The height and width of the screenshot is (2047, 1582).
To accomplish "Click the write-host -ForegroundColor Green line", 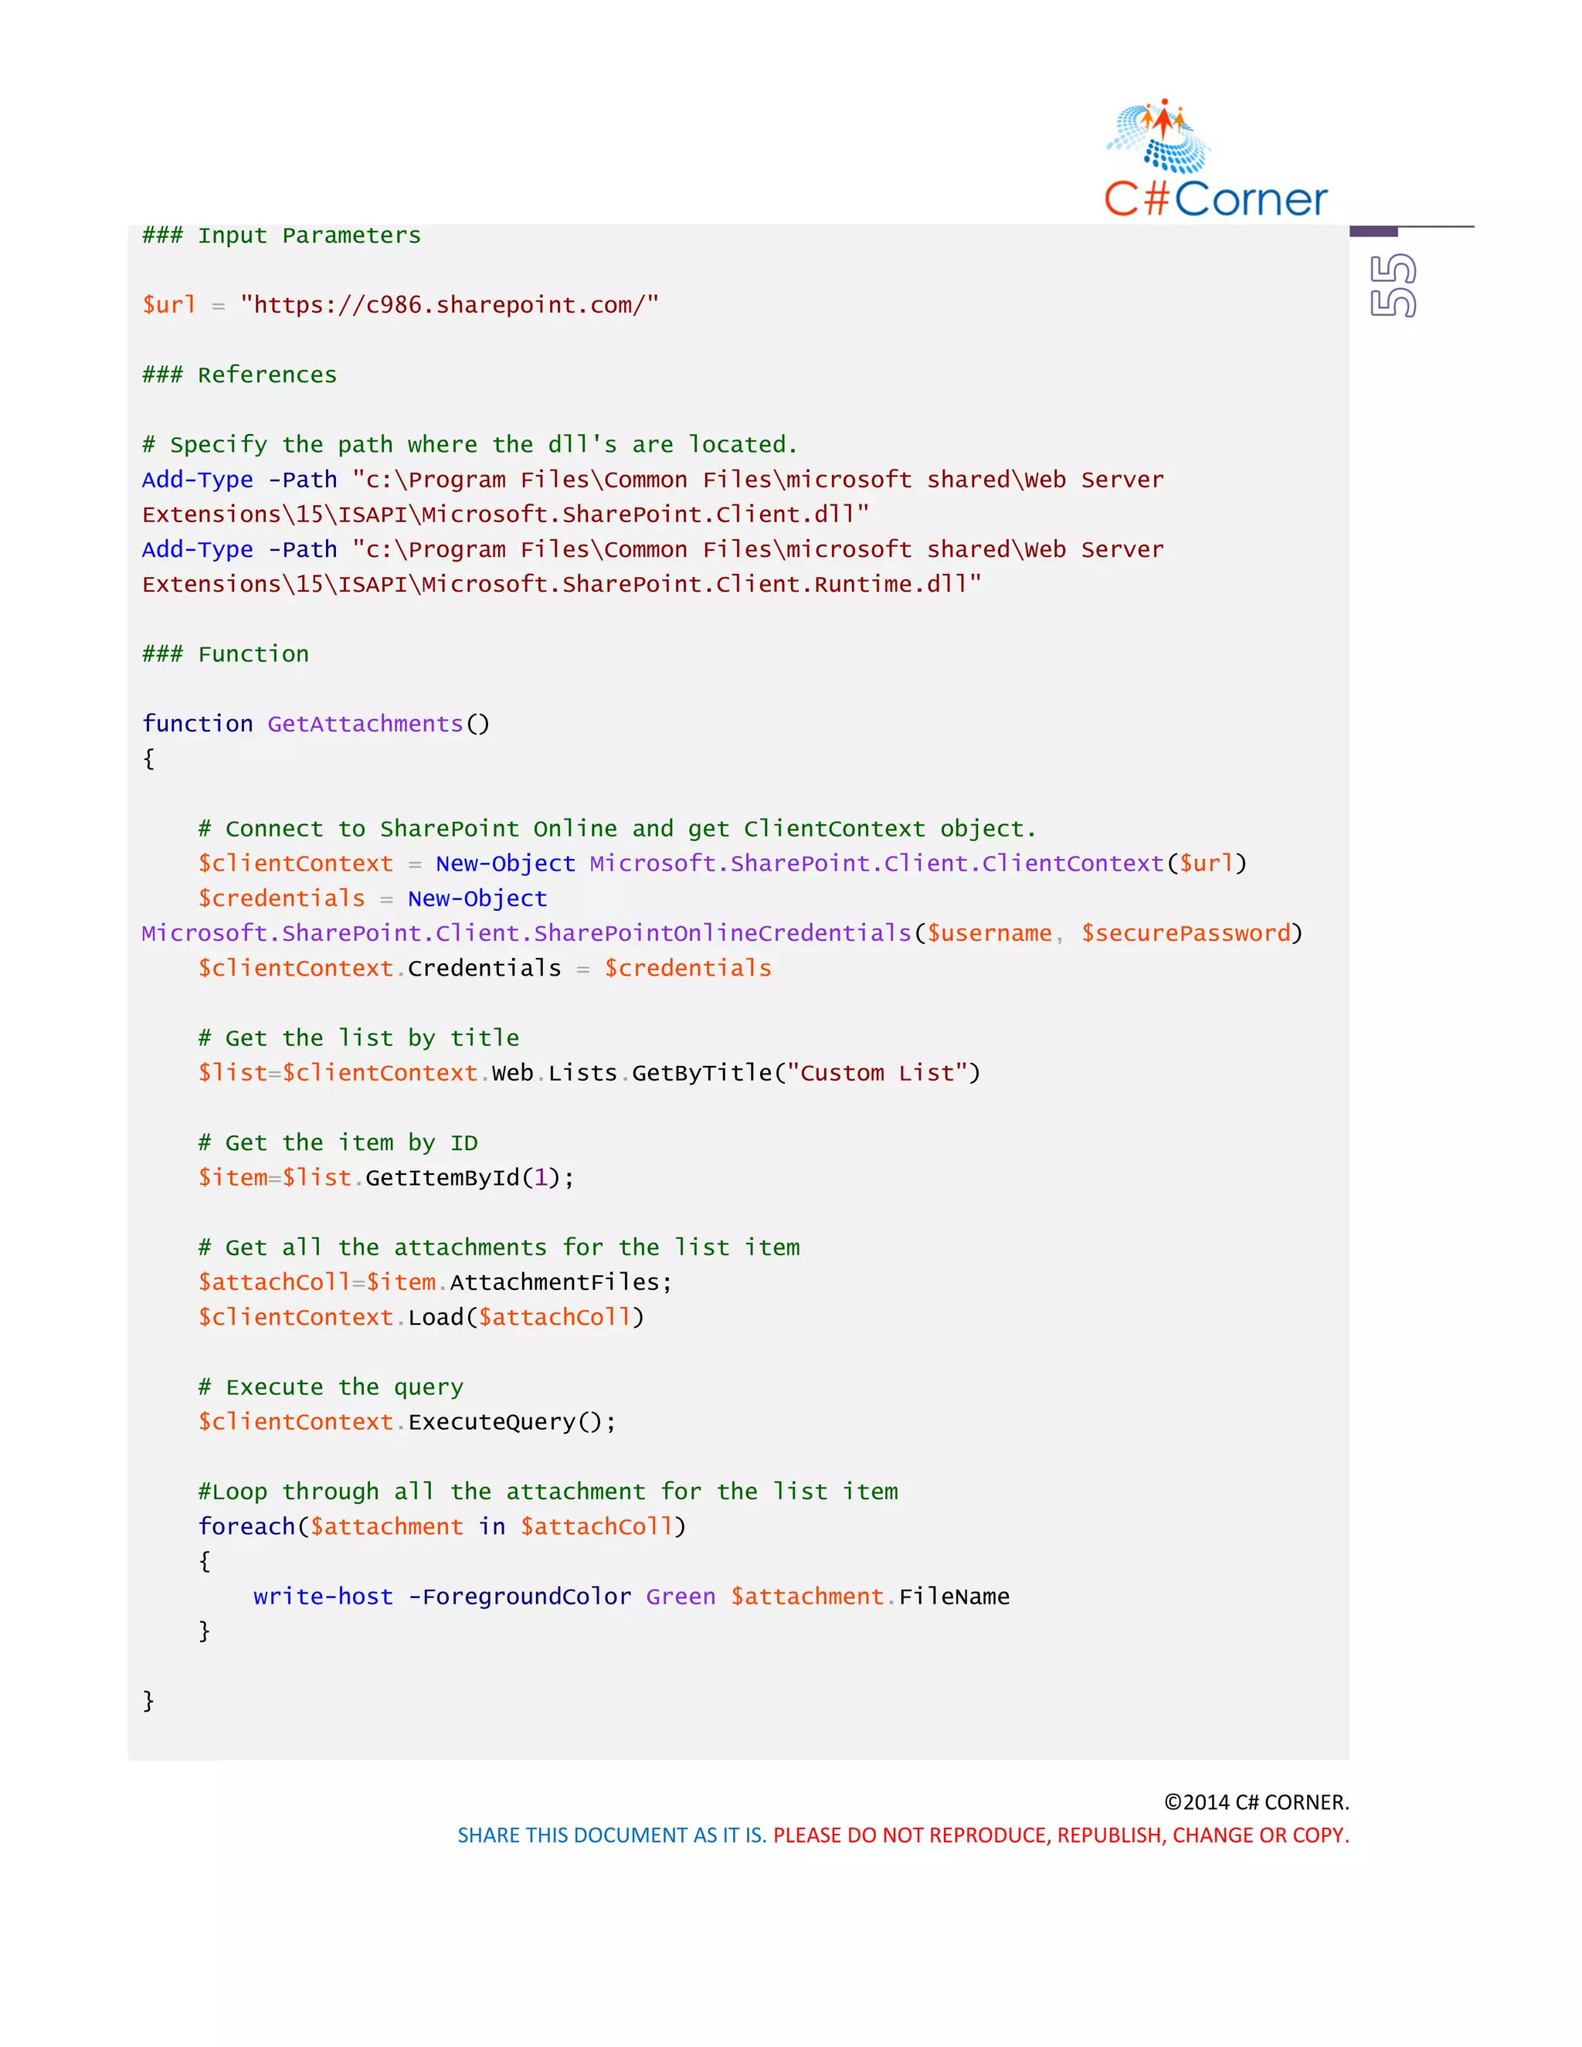I will 631,1596.
